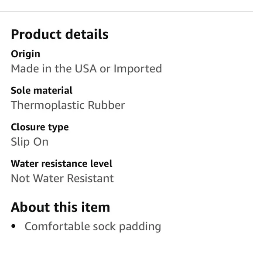The width and height of the screenshot is (253, 253).
Task: Click the Slip On value
Action: pos(30,142)
